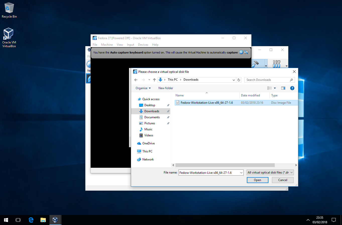Select Pictures in the navigation pane
Screen dimensions: 342x225
(150, 123)
